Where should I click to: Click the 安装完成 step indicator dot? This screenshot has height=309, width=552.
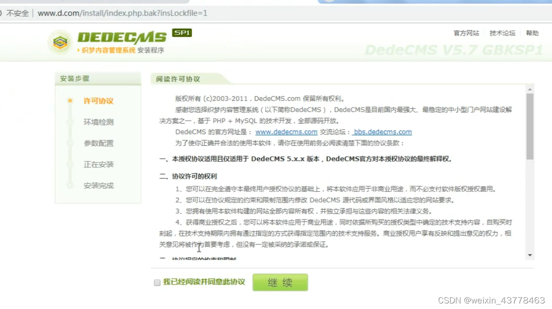pyautogui.click(x=70, y=185)
